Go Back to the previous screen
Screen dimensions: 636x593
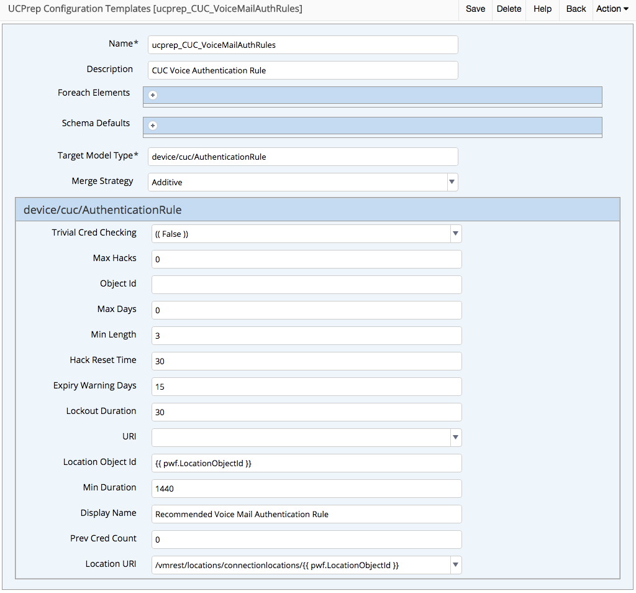[x=575, y=9]
